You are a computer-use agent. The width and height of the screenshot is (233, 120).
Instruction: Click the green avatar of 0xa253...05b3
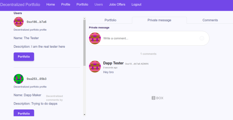19,79
